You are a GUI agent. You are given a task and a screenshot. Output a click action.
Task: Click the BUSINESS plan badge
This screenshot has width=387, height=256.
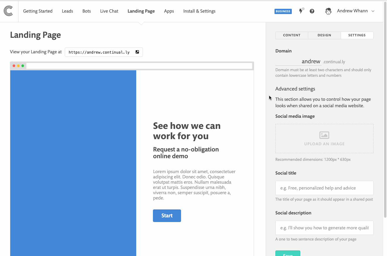pyautogui.click(x=283, y=11)
